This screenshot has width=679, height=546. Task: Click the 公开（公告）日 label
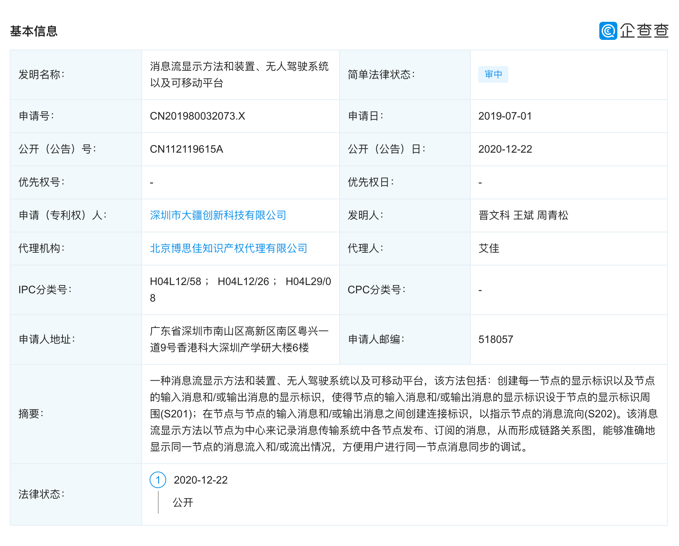pyautogui.click(x=386, y=149)
